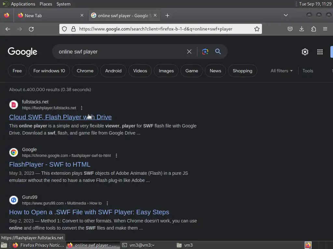
Task: Submit search with the magnifier icon
Action: tap(218, 52)
